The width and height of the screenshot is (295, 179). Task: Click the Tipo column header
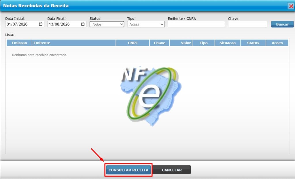click(203, 43)
